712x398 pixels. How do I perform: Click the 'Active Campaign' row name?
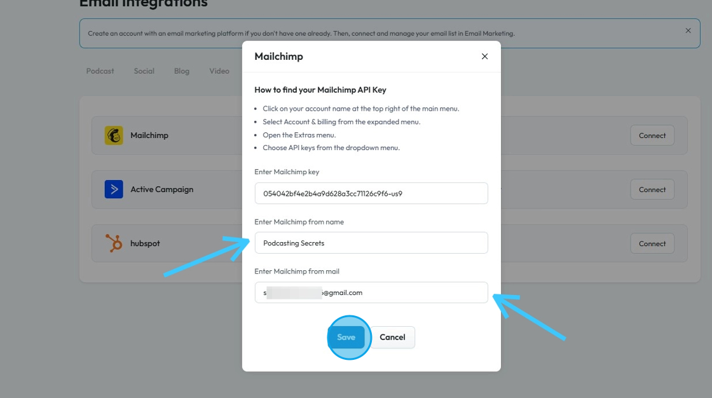(x=161, y=189)
